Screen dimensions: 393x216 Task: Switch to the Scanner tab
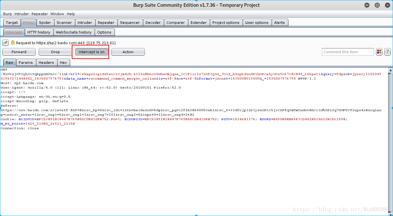pos(64,23)
